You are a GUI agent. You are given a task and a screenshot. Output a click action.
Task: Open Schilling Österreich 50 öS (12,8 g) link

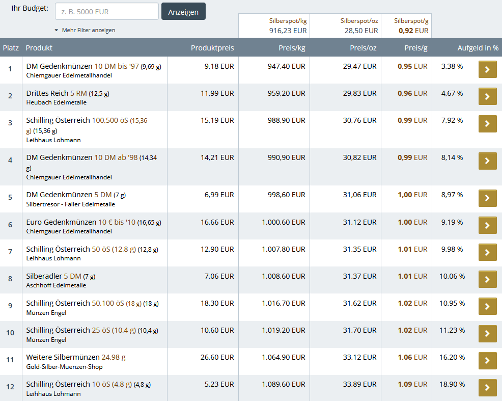tap(92, 249)
